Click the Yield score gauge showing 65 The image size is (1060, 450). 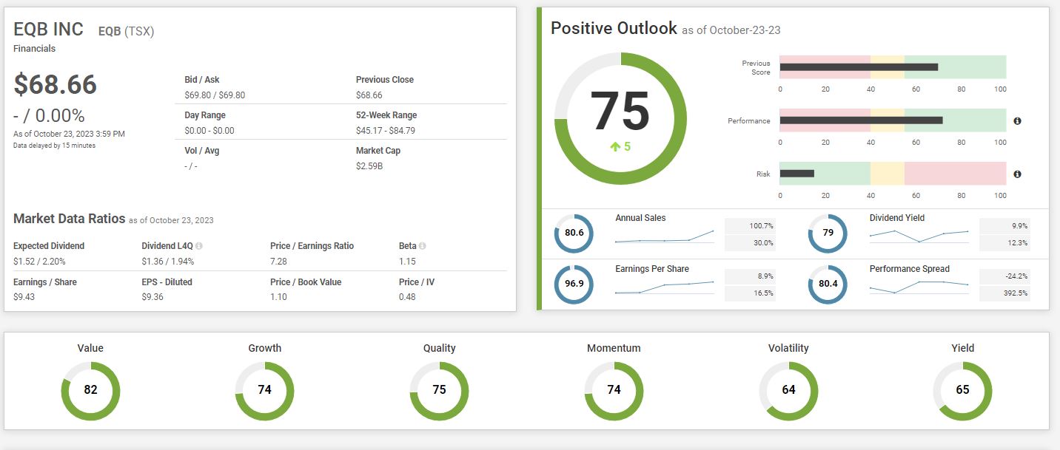pos(962,390)
